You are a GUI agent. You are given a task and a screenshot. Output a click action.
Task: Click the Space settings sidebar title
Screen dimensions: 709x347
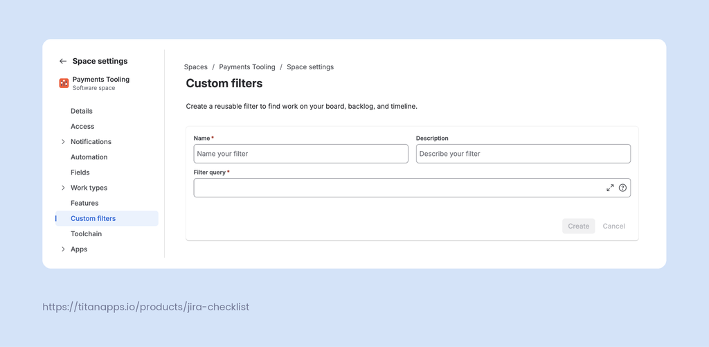pyautogui.click(x=100, y=61)
